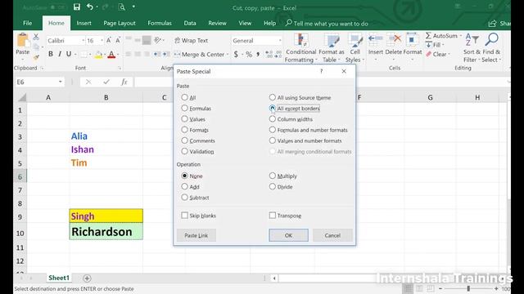Select Values and number formats option

pos(273,140)
